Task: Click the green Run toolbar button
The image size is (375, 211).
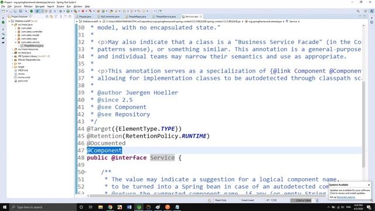Action: (x=68, y=11)
